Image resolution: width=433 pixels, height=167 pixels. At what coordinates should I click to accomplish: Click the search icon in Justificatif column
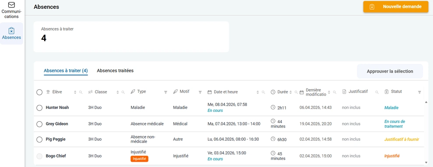click(377, 92)
